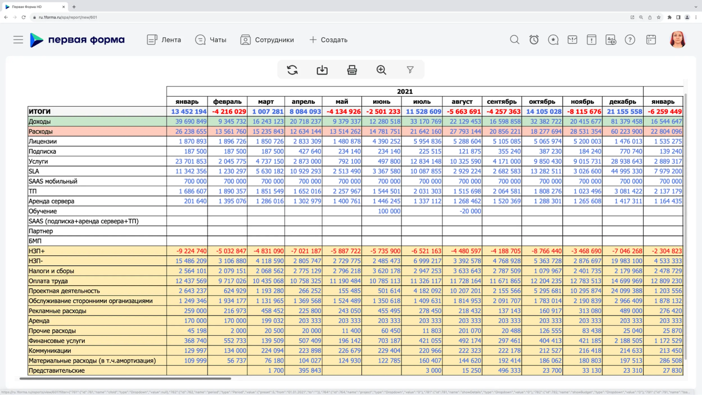The image size is (702, 395).
Task: Open browser profile icon
Action: click(687, 18)
